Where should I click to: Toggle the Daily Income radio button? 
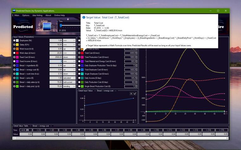(79, 78)
